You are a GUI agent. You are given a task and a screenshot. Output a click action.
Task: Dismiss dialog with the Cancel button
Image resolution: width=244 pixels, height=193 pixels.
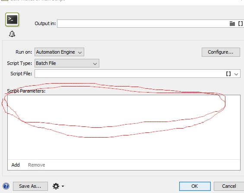coord(229,186)
